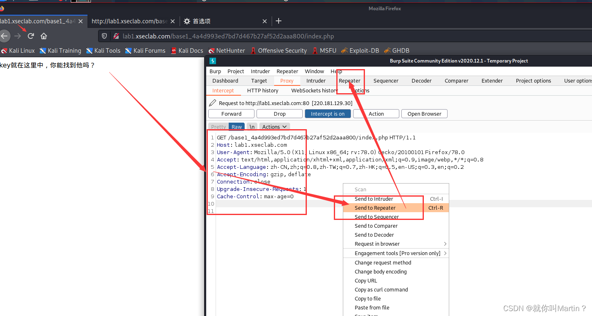Toggle the Intercept is on button
Screen dimensions: 592x316
[328, 114]
